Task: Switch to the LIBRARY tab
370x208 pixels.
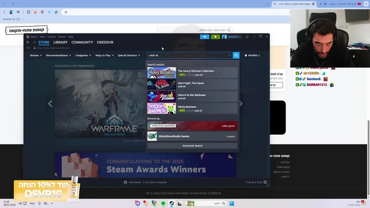Action: [60, 42]
